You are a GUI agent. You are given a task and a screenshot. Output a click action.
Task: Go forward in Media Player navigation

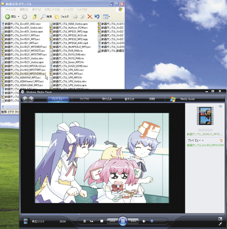[x=31, y=99]
